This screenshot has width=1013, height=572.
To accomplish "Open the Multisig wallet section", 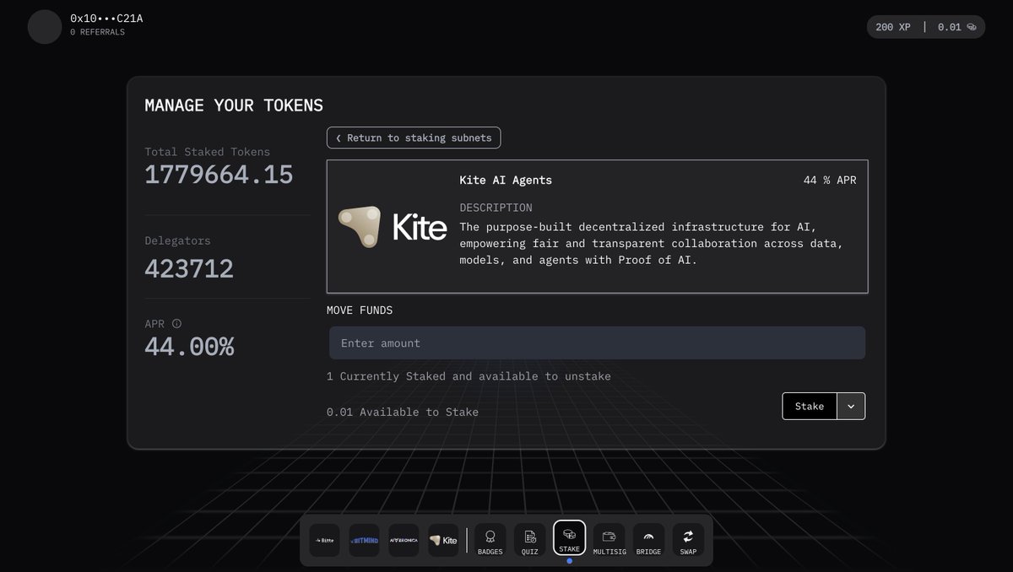I will pos(609,540).
